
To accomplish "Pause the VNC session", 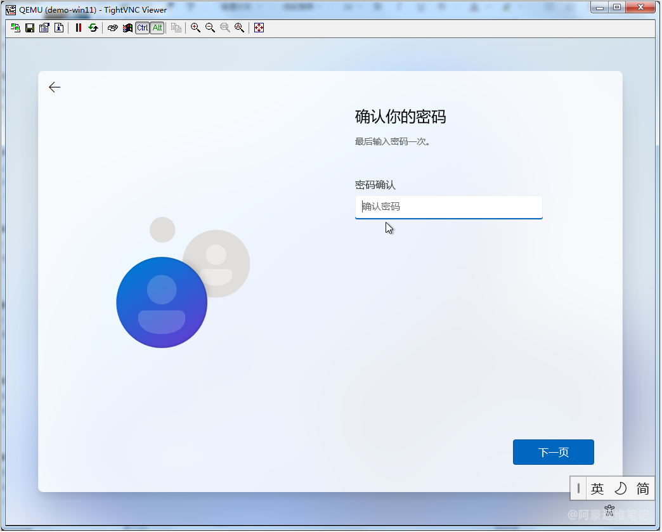I will (x=78, y=28).
